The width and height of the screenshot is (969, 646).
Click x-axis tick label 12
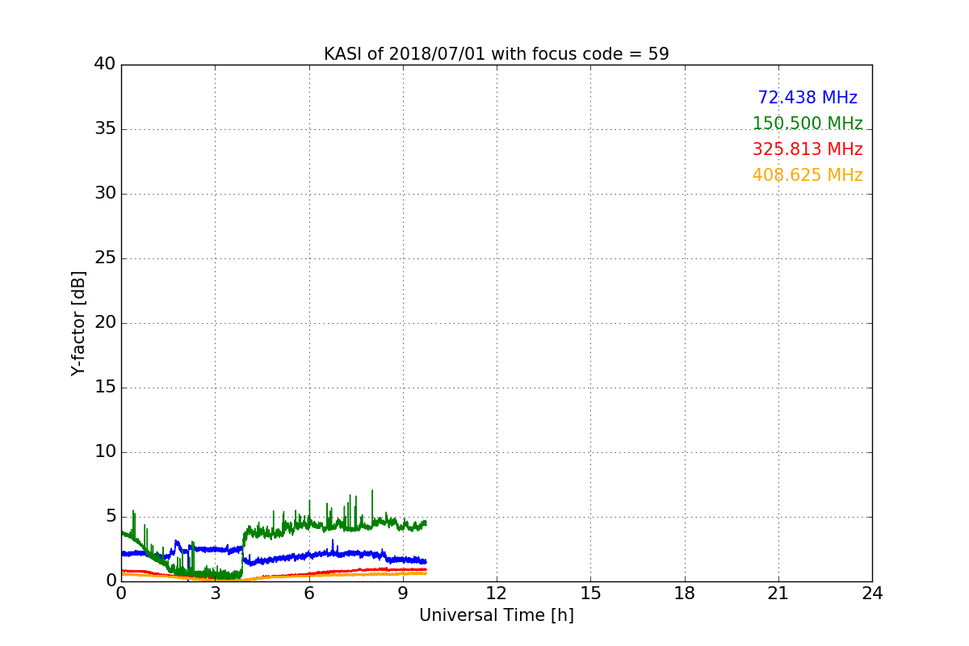pyautogui.click(x=497, y=594)
